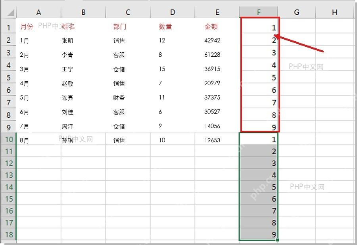The image size is (357, 245).
Task: Select row 14 header
Action: click(9, 187)
